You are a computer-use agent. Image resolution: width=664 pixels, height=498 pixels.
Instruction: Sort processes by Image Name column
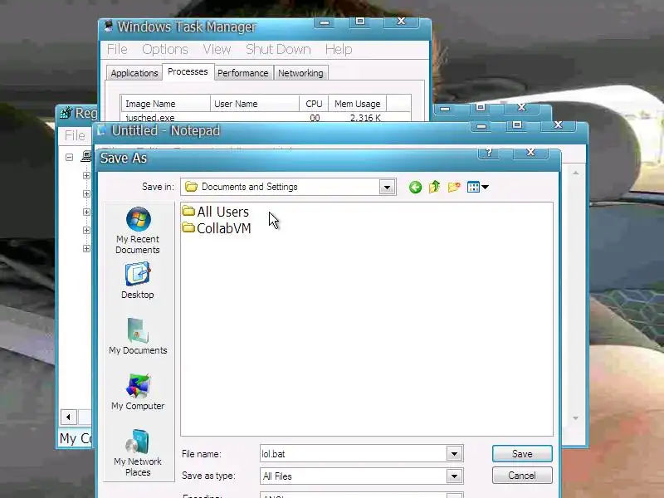pos(165,103)
